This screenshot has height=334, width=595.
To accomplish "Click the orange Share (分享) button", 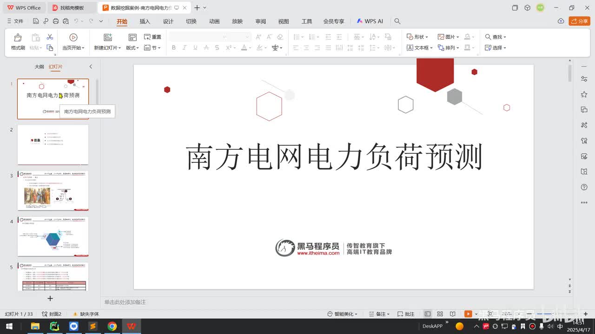I will (579, 21).
